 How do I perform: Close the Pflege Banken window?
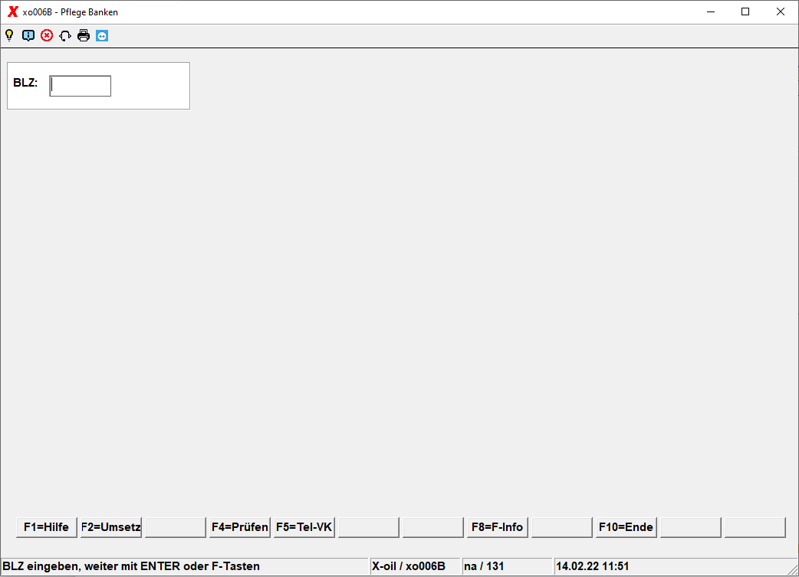(x=780, y=11)
